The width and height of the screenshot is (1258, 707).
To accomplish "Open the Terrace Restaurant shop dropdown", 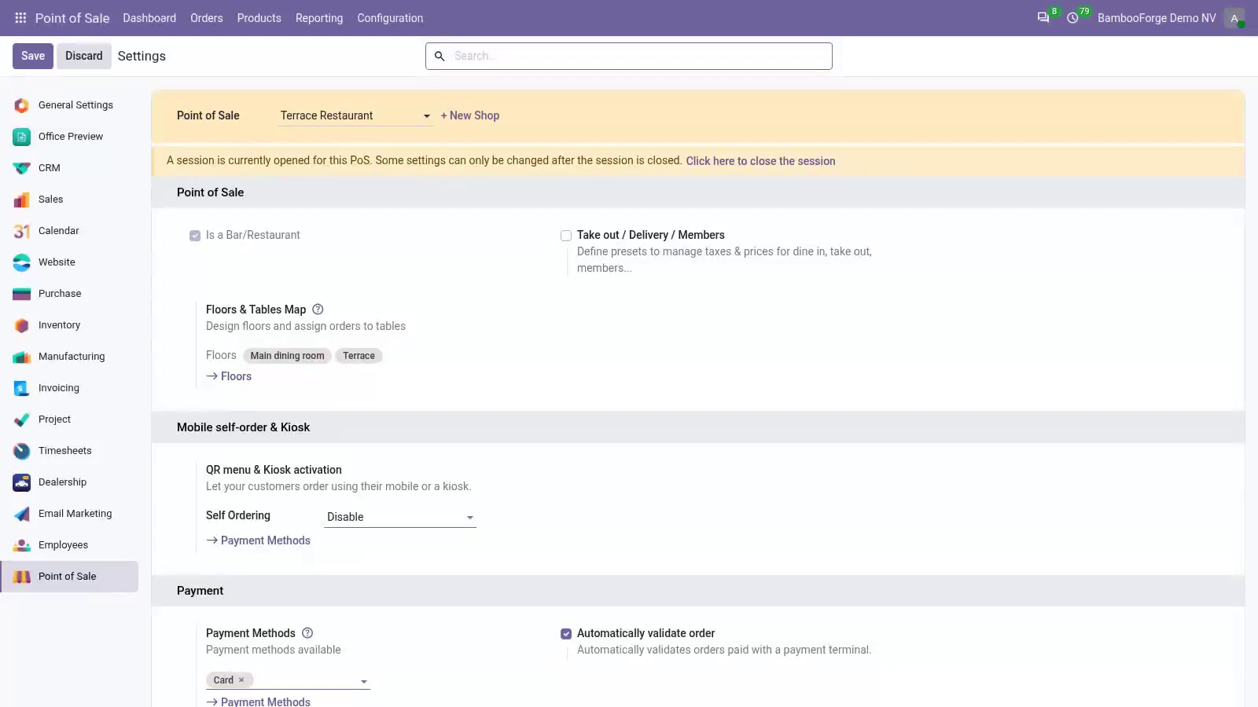I will click(355, 115).
